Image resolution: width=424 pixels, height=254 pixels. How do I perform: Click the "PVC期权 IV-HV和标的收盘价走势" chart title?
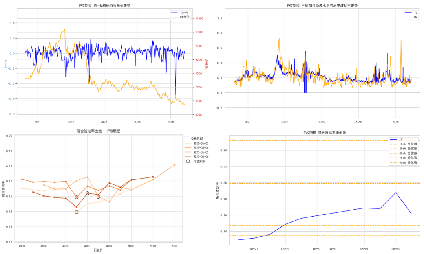coord(105,6)
